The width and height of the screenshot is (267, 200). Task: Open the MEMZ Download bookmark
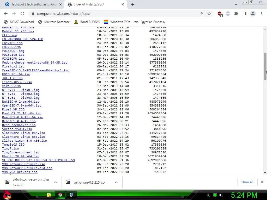coord(19,22)
